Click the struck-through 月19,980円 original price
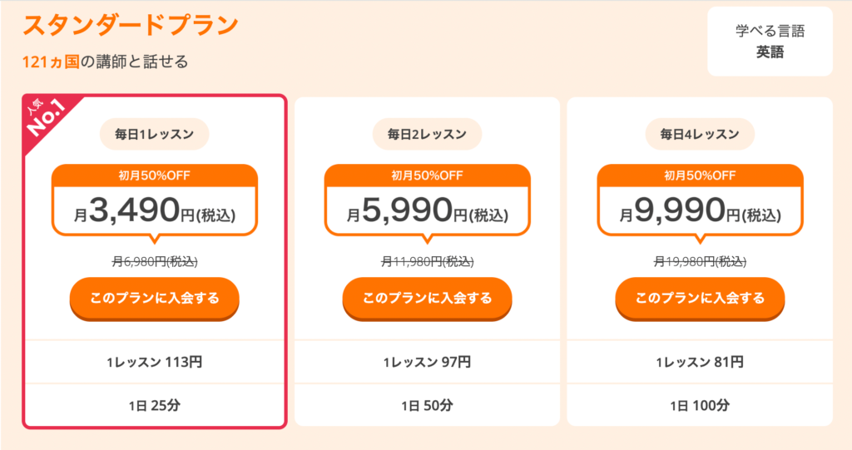This screenshot has width=852, height=450. 700,262
